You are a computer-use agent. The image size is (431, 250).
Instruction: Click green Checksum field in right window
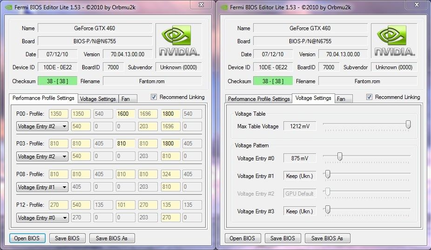tap(273, 81)
